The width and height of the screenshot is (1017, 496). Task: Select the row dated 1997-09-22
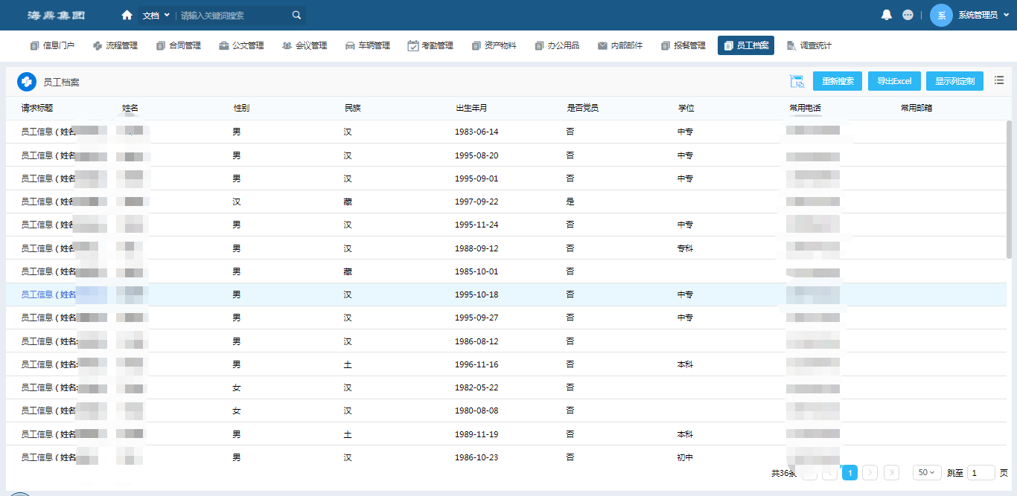pos(506,202)
